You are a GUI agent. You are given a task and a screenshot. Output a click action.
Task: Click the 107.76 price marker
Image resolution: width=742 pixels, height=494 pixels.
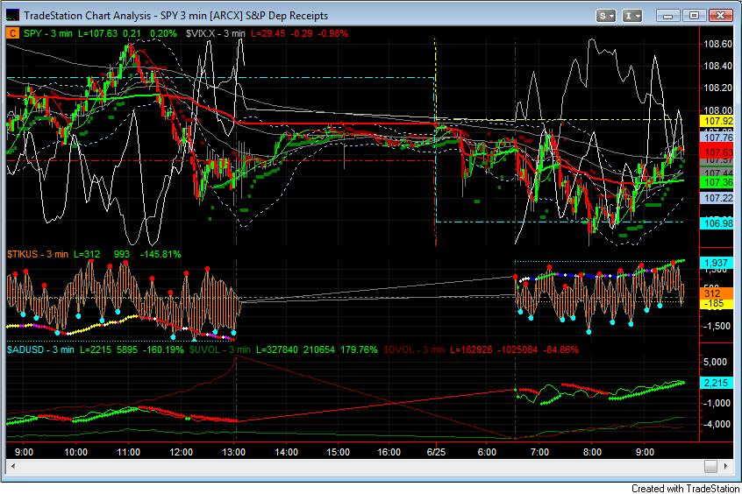pos(717,138)
